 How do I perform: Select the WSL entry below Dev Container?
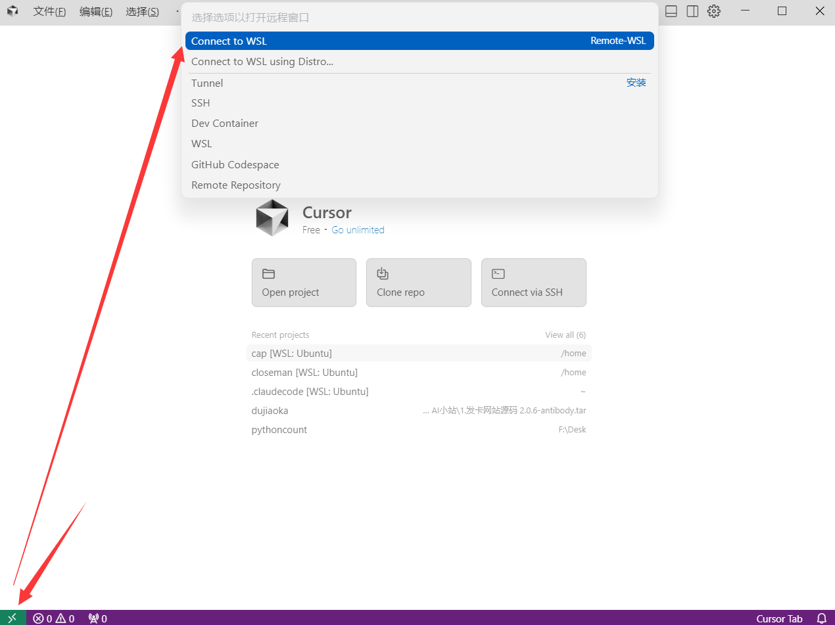[419, 144]
